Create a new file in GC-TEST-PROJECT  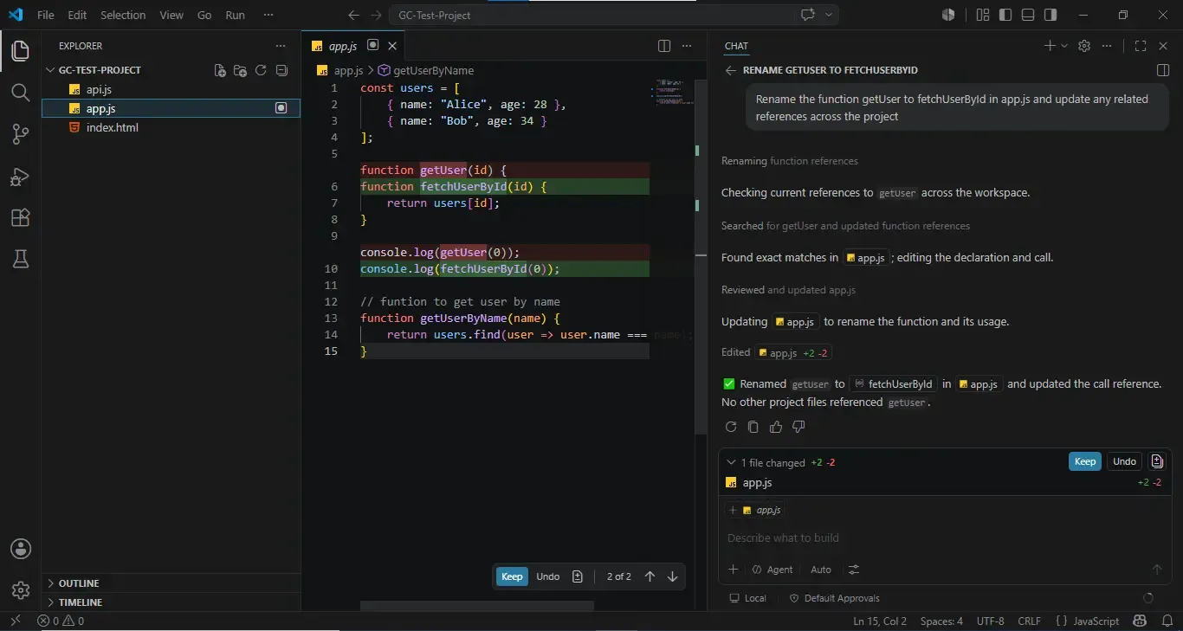[x=220, y=70]
